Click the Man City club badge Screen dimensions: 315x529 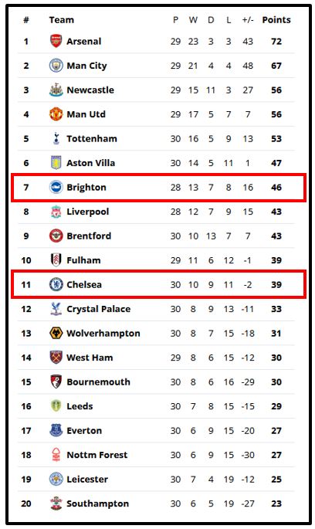click(56, 66)
